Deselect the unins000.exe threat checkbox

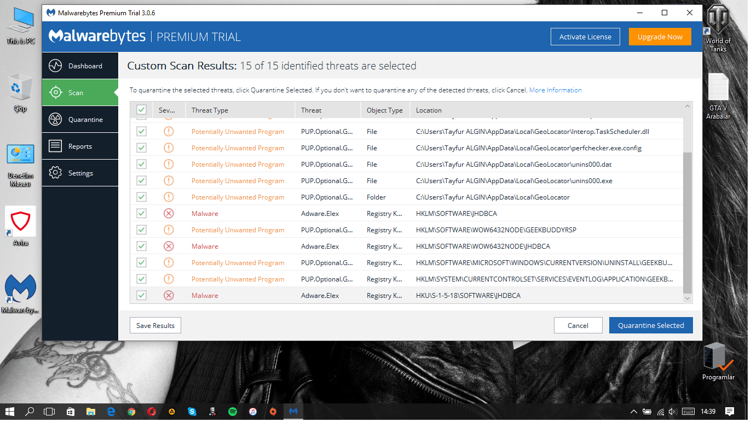point(141,181)
